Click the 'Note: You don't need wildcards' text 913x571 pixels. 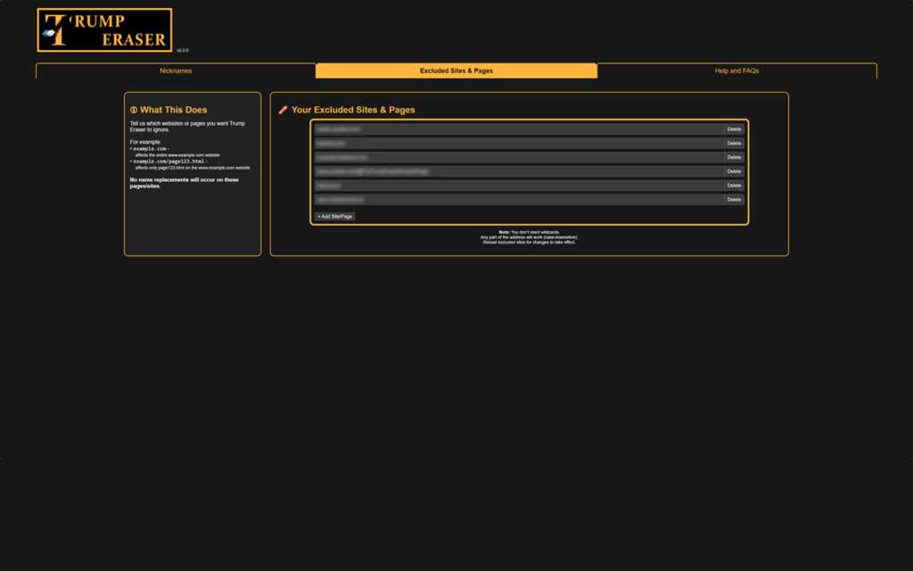tap(530, 232)
